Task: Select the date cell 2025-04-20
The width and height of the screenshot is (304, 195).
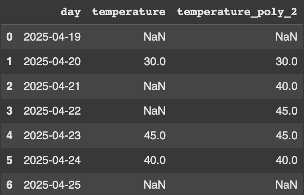Action: pyautogui.click(x=52, y=62)
